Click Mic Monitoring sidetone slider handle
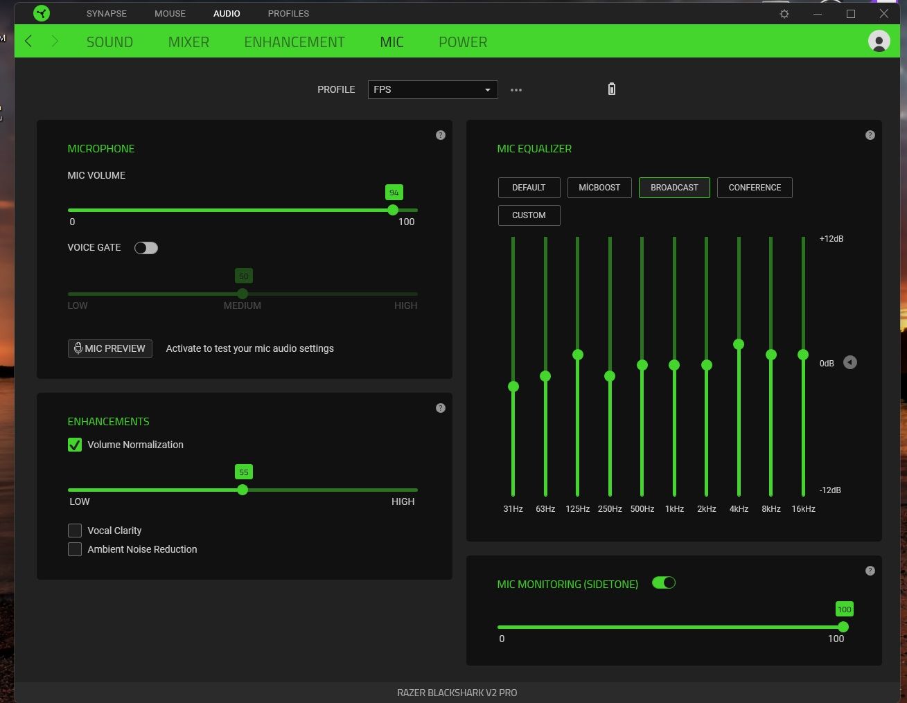 (x=843, y=627)
